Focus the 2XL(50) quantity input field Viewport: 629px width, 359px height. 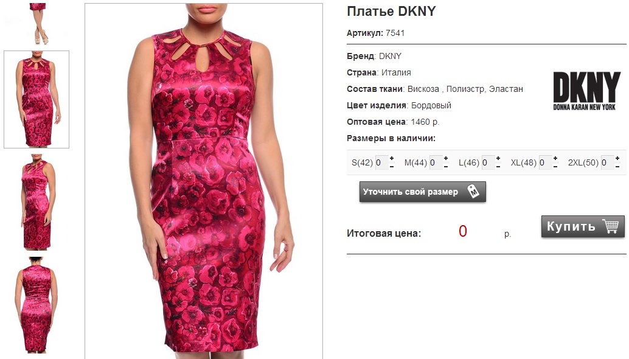coord(607,162)
